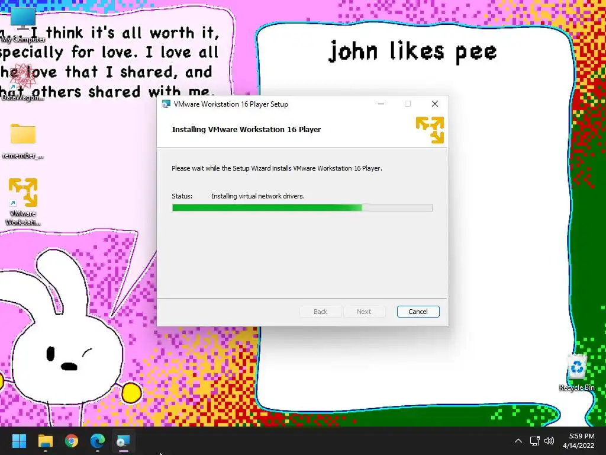Click the greyed-out Back button
This screenshot has width=606, height=455.
pyautogui.click(x=320, y=312)
